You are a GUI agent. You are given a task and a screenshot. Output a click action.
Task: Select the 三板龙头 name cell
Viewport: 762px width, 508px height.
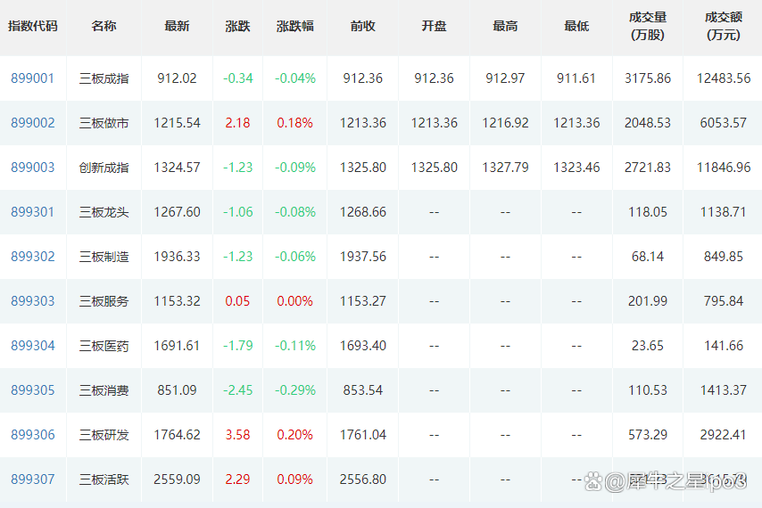(x=104, y=212)
